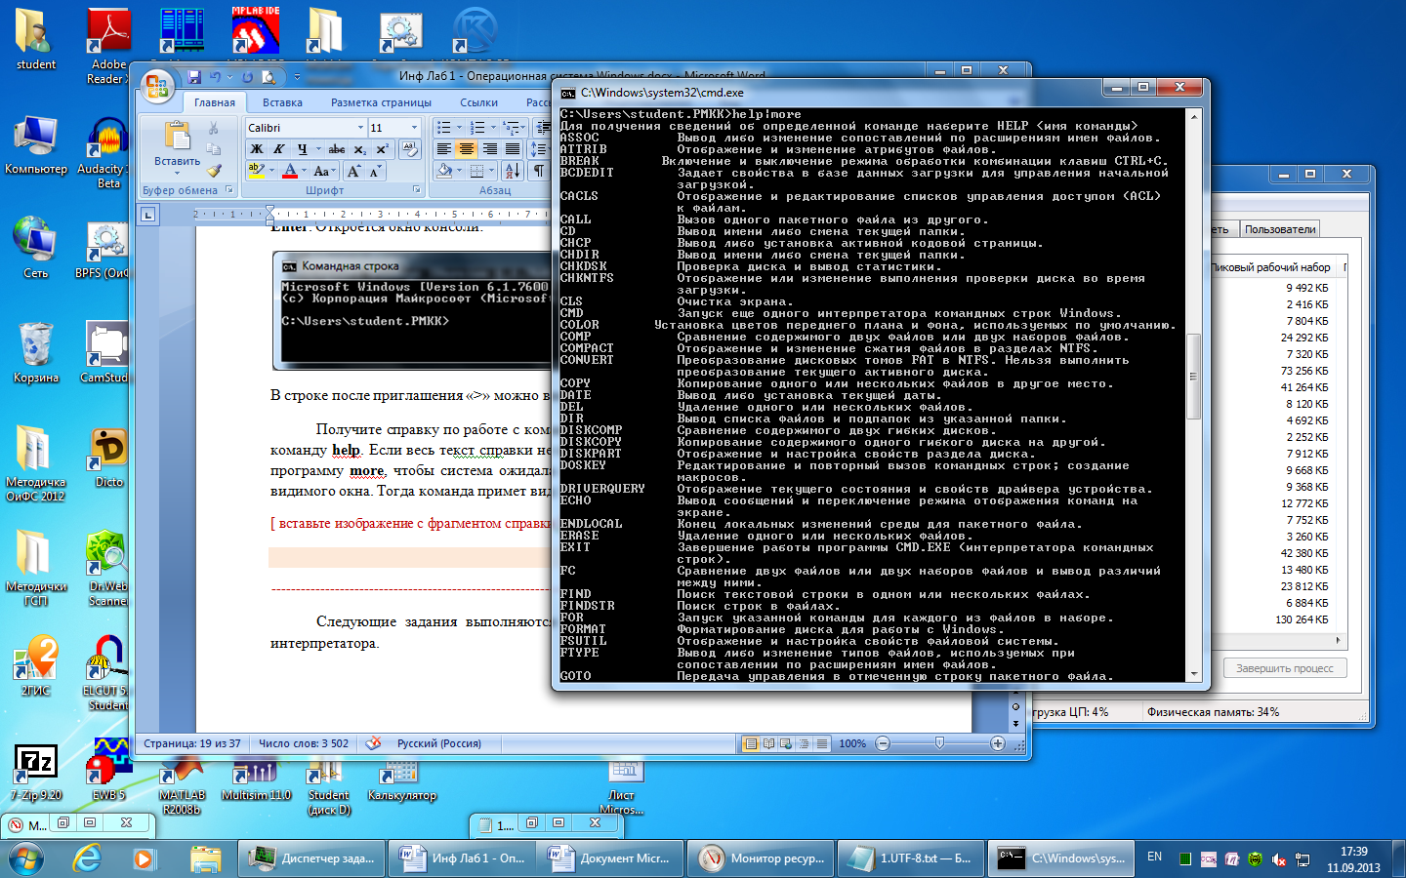Screen dimensions: 1406x878
Task: Align paragraph text left
Action: pos(444,149)
